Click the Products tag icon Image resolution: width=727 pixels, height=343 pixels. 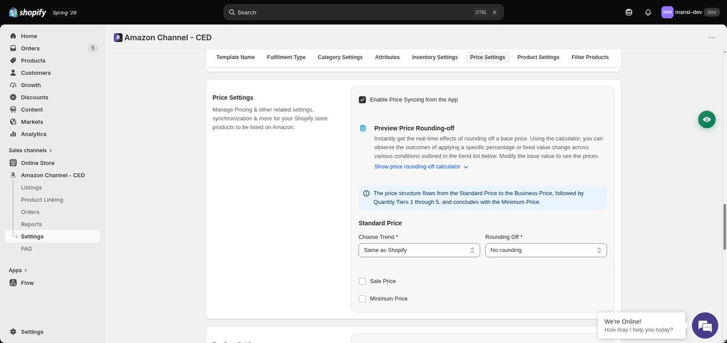coord(13,61)
